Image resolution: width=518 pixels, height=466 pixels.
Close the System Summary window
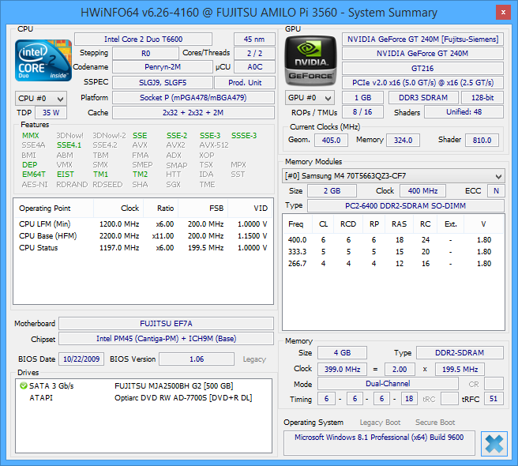[503, 13]
